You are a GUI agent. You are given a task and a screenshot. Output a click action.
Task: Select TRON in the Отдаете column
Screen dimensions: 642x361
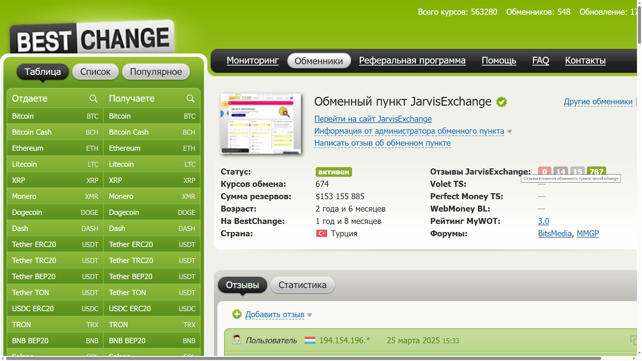click(x=55, y=324)
